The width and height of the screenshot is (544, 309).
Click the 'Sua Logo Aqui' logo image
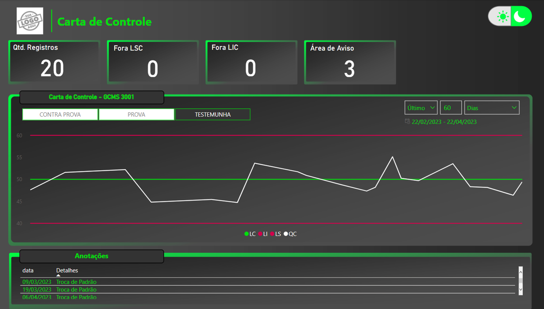[30, 21]
